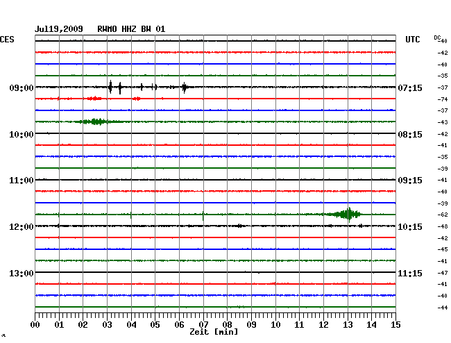Select minute tick label "00"
The image size is (451, 343).
pos(35,325)
